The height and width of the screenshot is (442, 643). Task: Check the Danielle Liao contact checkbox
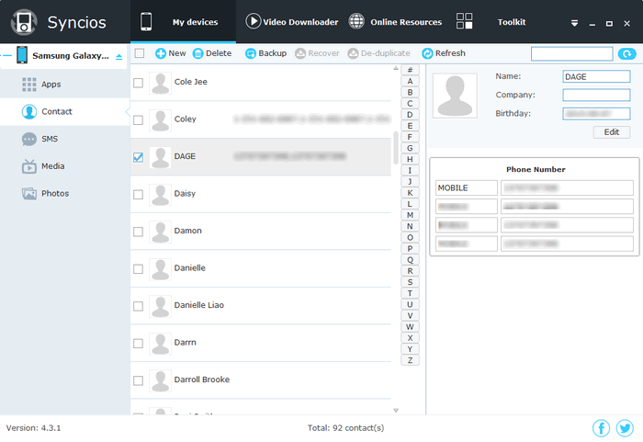tap(138, 306)
